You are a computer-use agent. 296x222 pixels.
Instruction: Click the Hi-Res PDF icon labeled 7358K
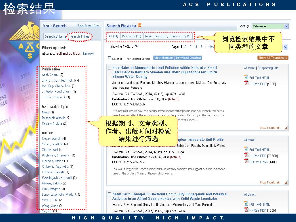click(246, 155)
